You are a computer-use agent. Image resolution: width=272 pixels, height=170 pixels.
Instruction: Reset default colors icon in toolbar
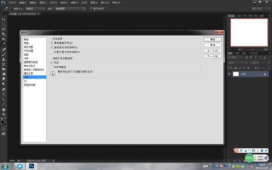2,118
